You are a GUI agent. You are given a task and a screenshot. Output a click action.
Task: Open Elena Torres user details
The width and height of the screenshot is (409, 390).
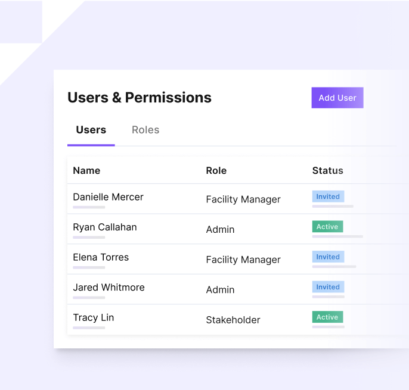[101, 257]
